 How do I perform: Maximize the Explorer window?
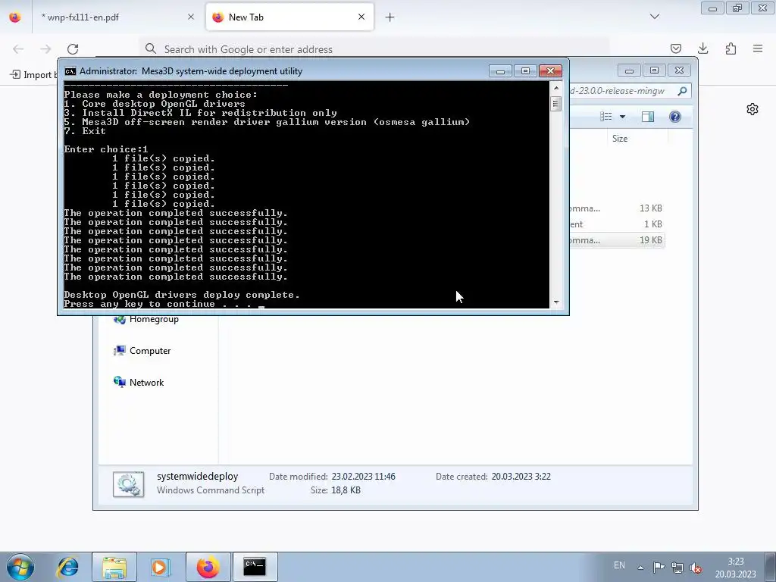click(x=654, y=70)
